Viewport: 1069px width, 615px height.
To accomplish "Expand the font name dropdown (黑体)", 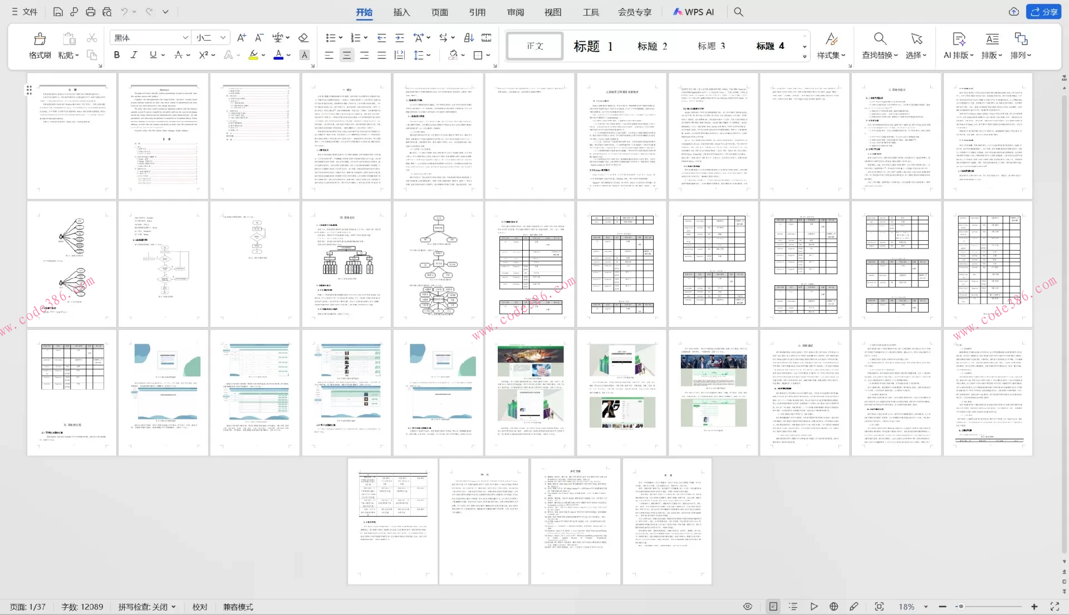I will [x=185, y=38].
